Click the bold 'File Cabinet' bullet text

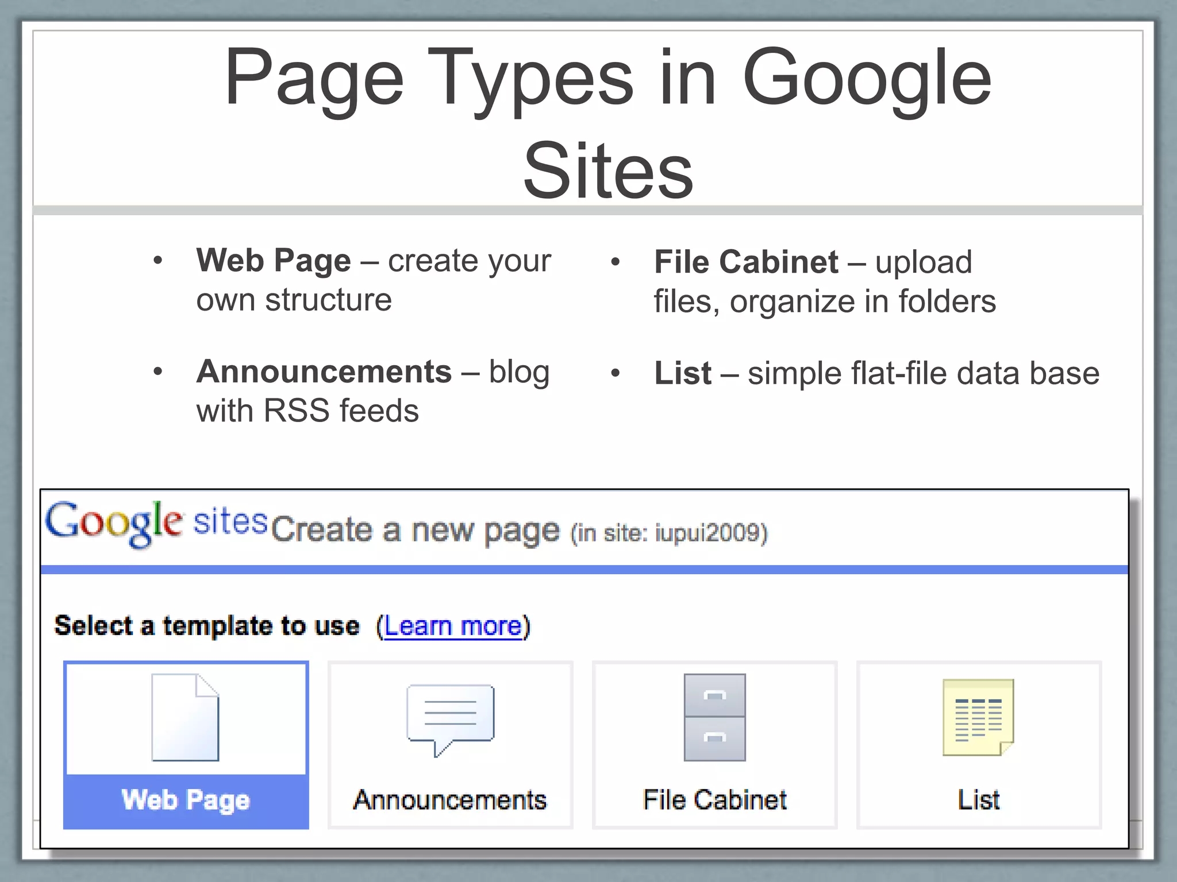[x=746, y=262]
